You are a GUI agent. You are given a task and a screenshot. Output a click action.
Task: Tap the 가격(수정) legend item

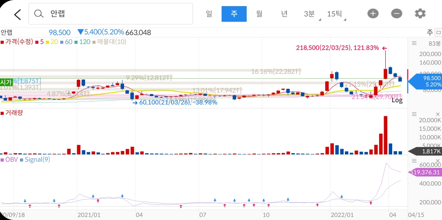click(17, 42)
